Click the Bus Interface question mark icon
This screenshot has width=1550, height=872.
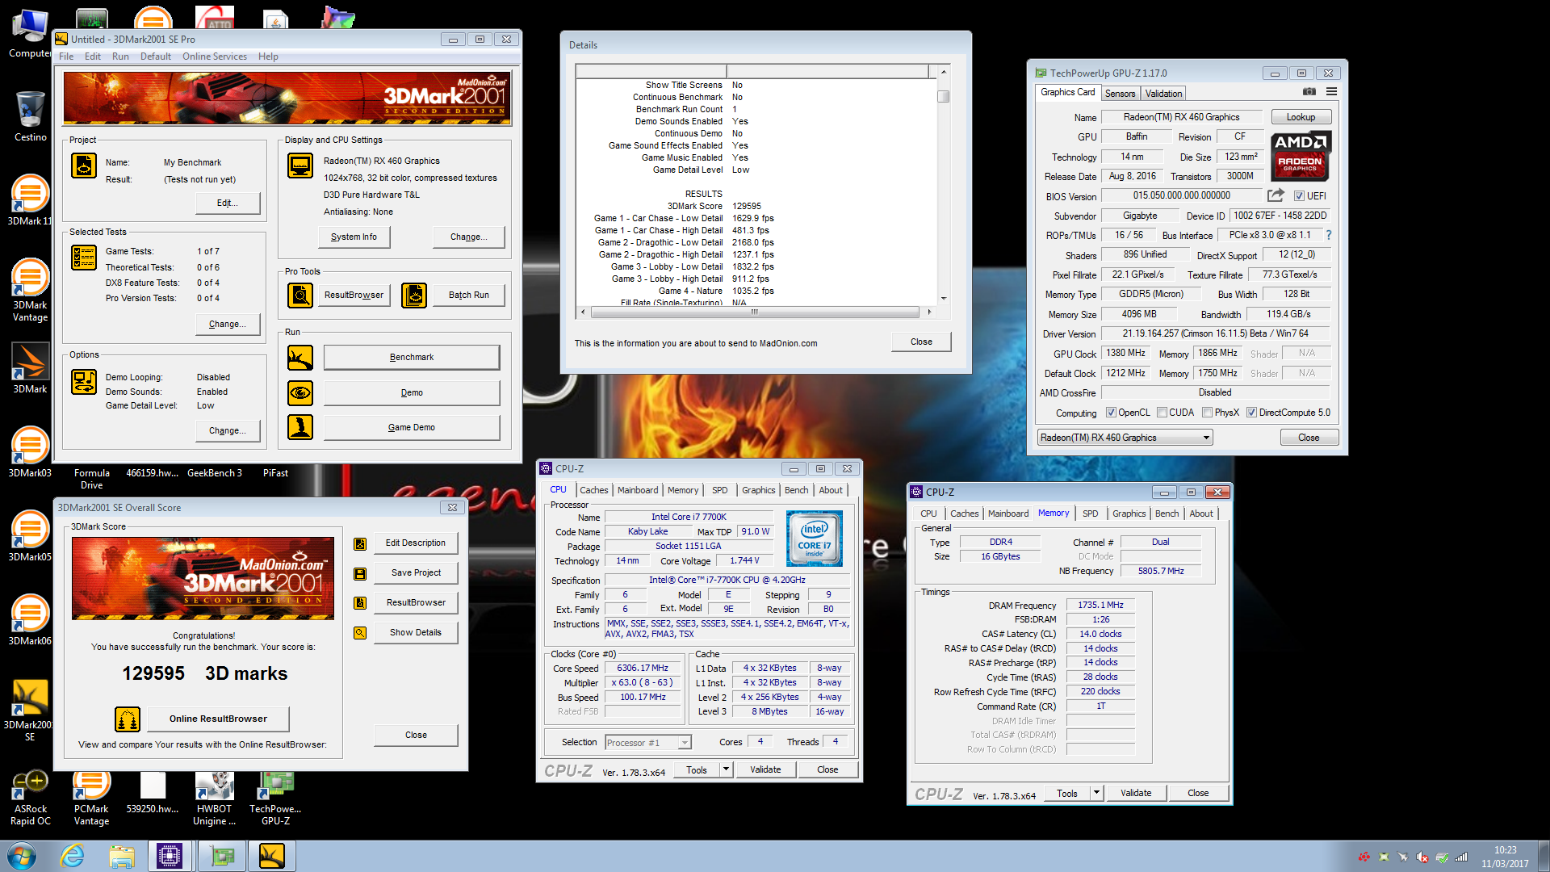[1329, 235]
